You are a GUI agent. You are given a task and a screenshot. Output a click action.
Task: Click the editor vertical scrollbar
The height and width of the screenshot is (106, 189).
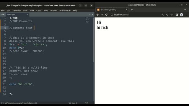coord(94,40)
